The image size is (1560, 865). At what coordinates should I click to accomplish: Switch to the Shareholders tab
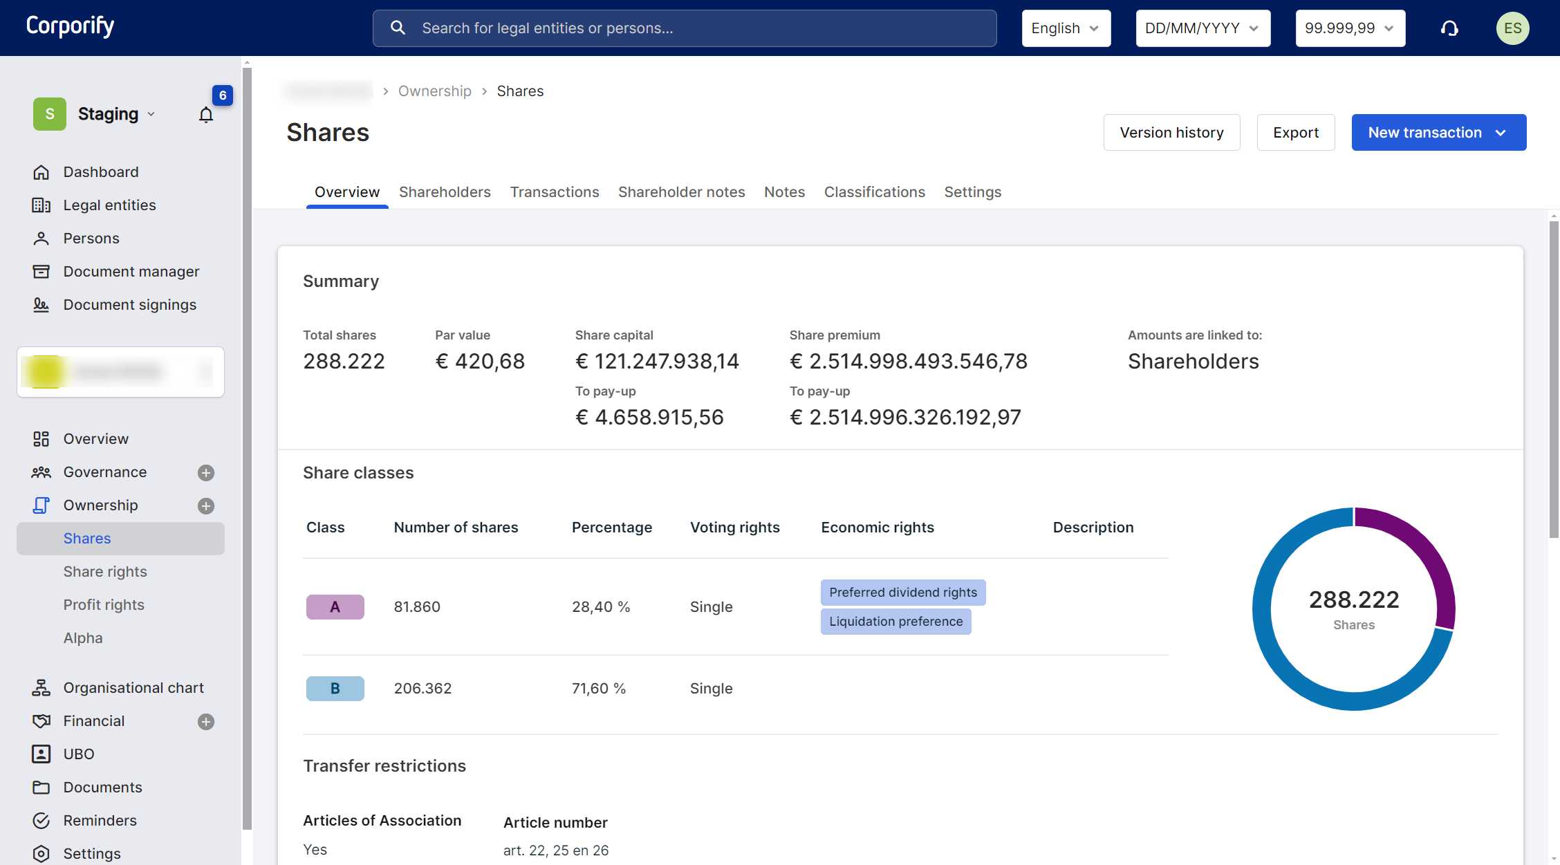tap(445, 192)
